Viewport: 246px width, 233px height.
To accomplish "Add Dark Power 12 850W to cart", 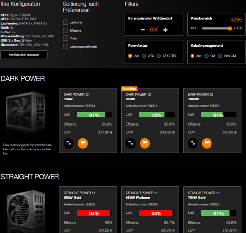I will 145,143.
